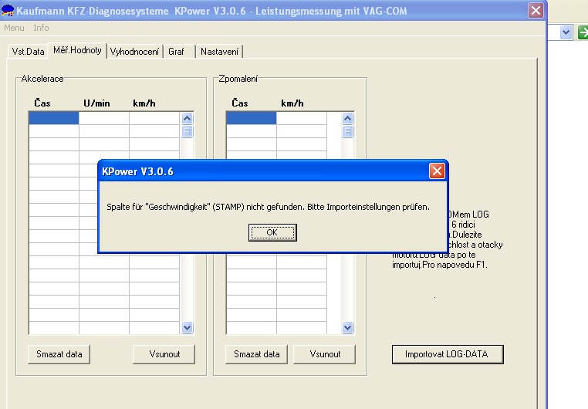Select highlighted Čas cell in Akcelerace table
Image resolution: width=588 pixels, height=409 pixels.
(x=53, y=118)
